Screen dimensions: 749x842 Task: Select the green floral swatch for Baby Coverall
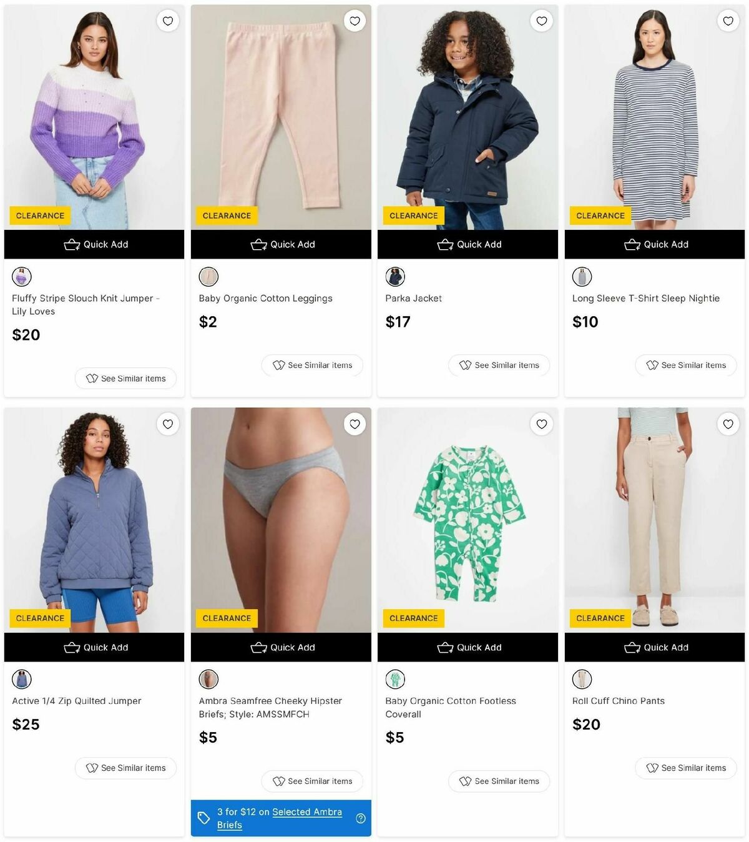pos(395,679)
